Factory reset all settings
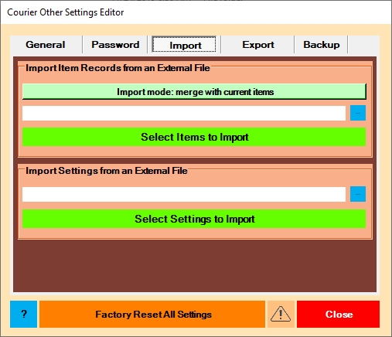 click(x=152, y=314)
